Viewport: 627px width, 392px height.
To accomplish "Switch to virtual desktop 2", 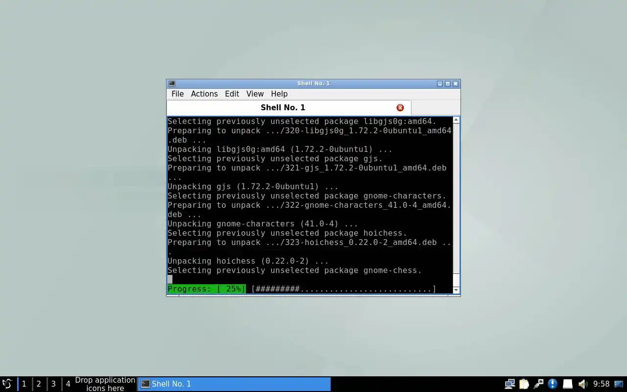I will pos(39,384).
